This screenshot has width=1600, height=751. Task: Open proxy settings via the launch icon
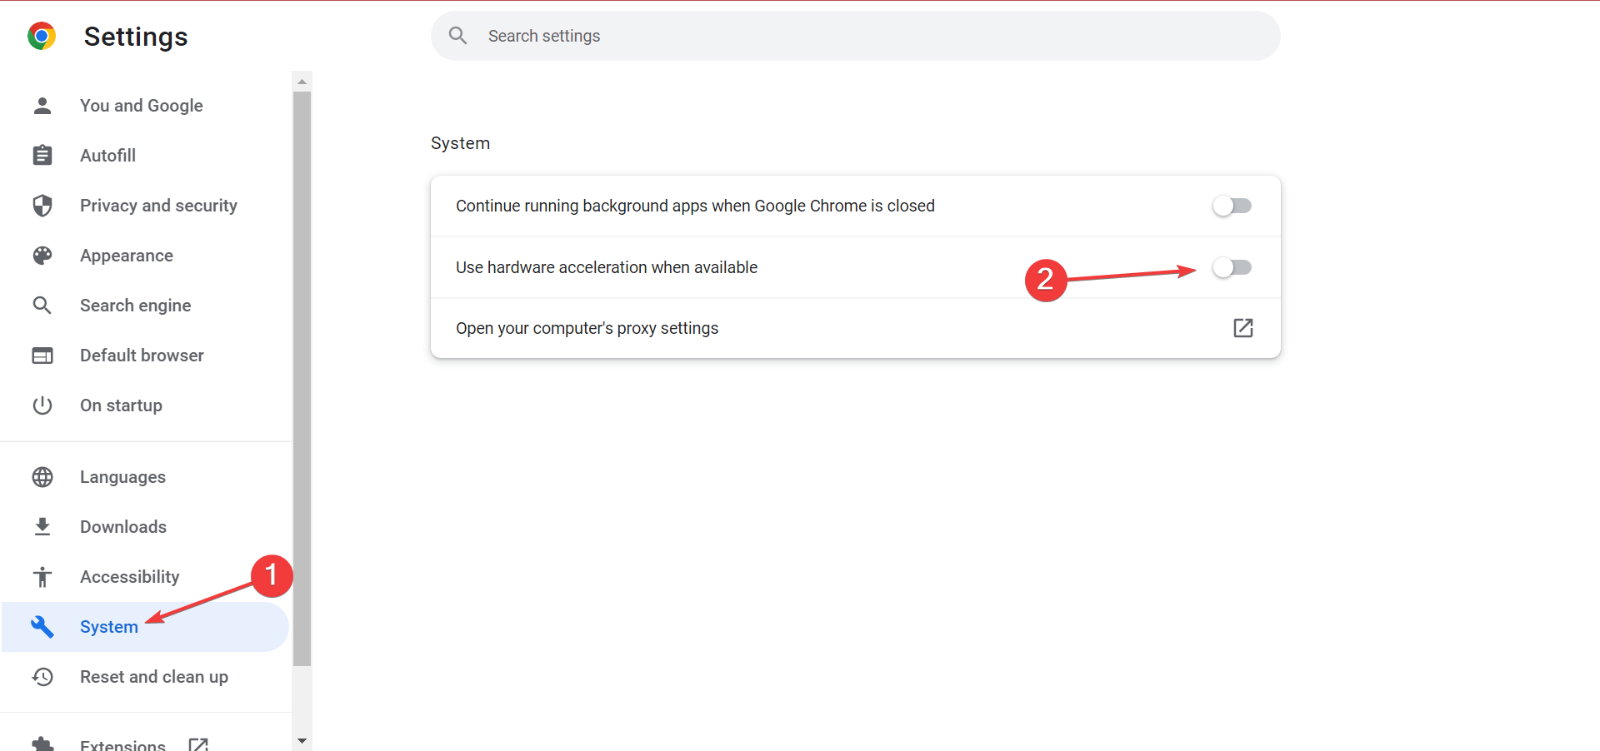[1243, 328]
